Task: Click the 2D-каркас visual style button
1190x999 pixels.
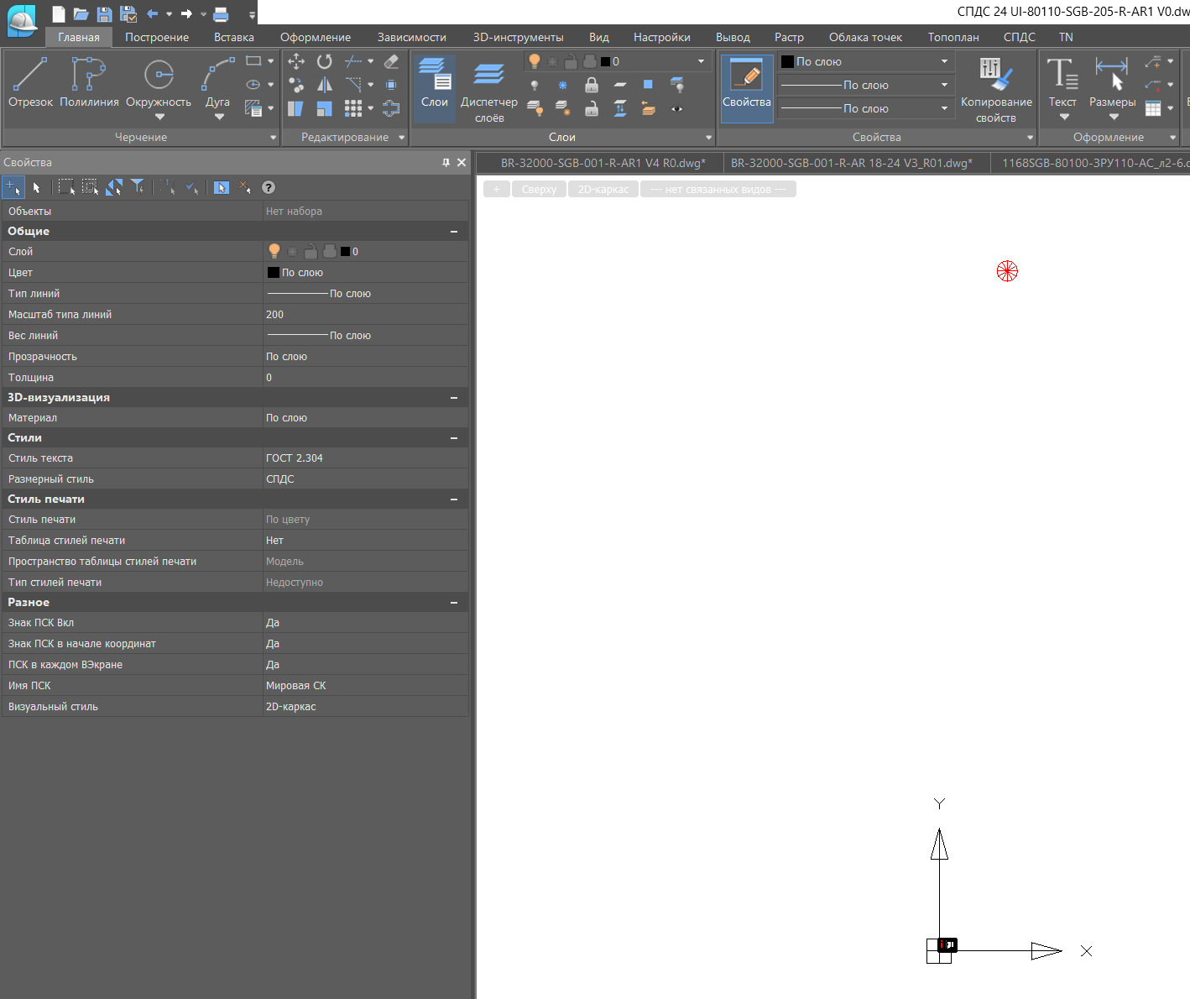Action: coord(603,189)
